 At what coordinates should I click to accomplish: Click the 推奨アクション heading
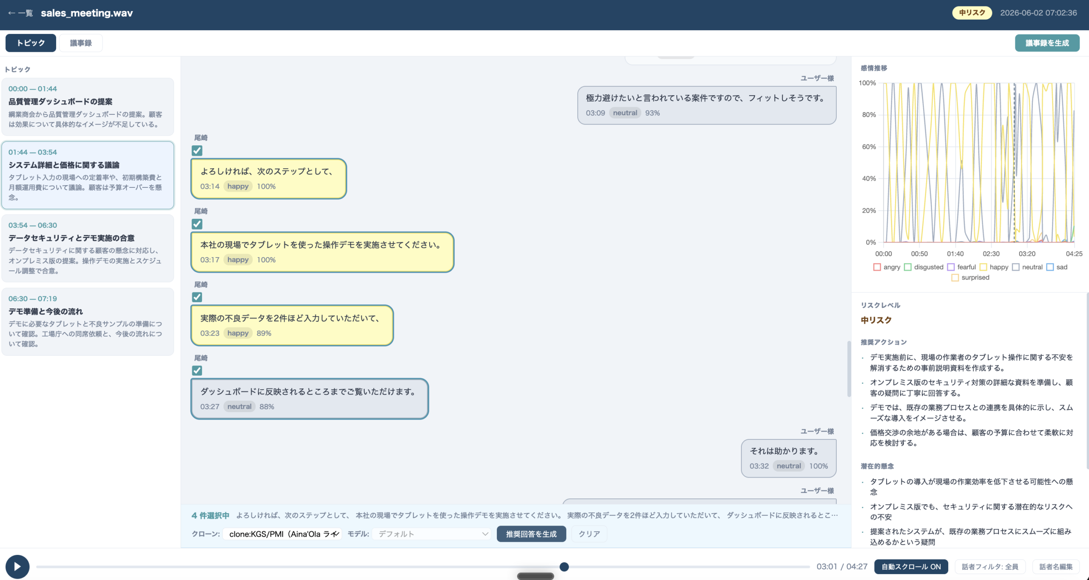click(884, 342)
